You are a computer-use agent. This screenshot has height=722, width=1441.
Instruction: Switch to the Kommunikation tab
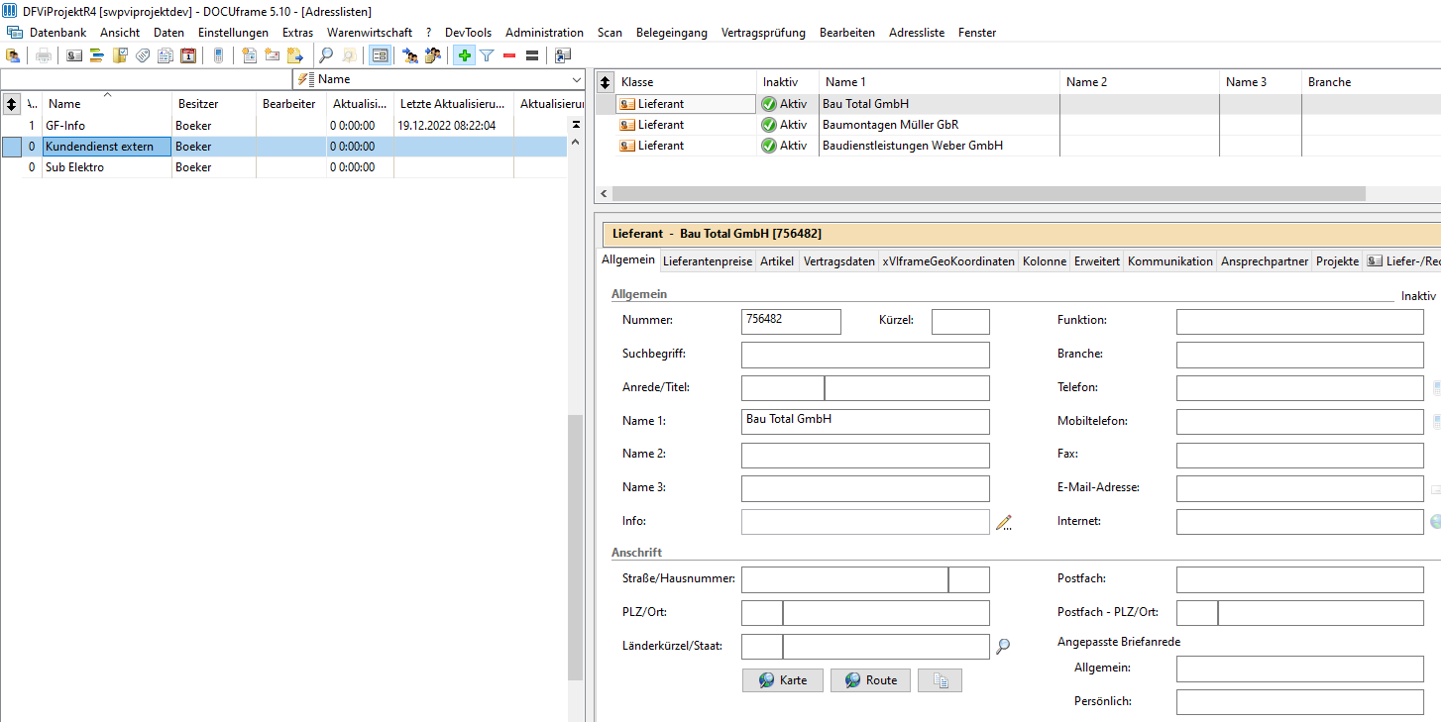[1170, 261]
